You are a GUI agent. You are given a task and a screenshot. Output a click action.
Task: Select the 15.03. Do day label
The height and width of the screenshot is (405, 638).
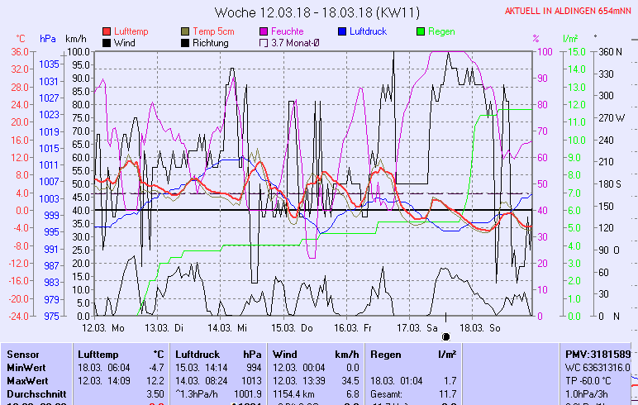click(x=297, y=327)
